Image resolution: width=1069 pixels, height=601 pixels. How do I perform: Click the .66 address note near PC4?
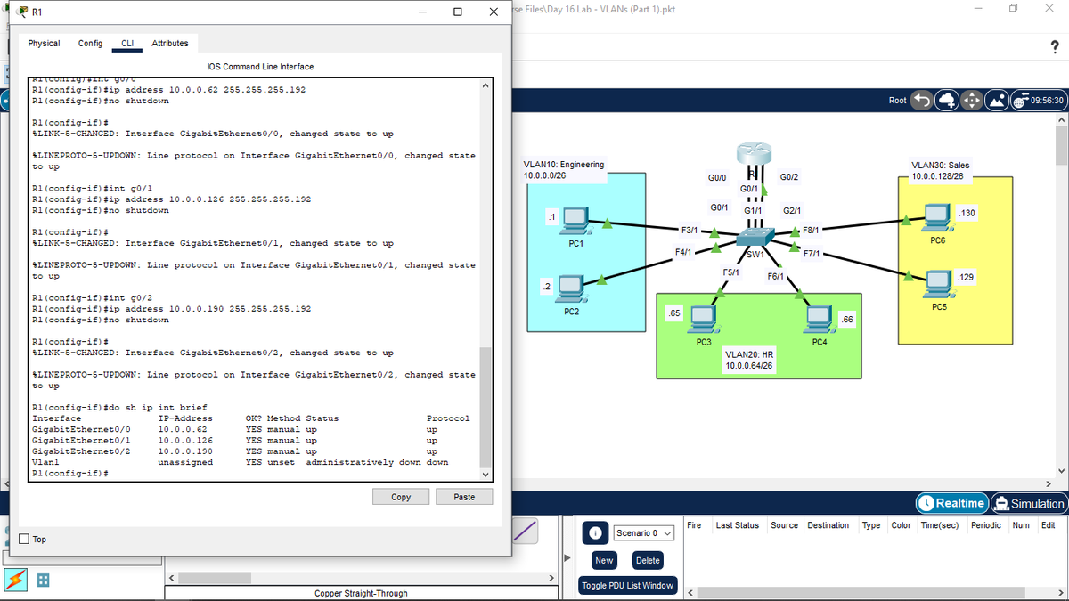click(x=847, y=319)
